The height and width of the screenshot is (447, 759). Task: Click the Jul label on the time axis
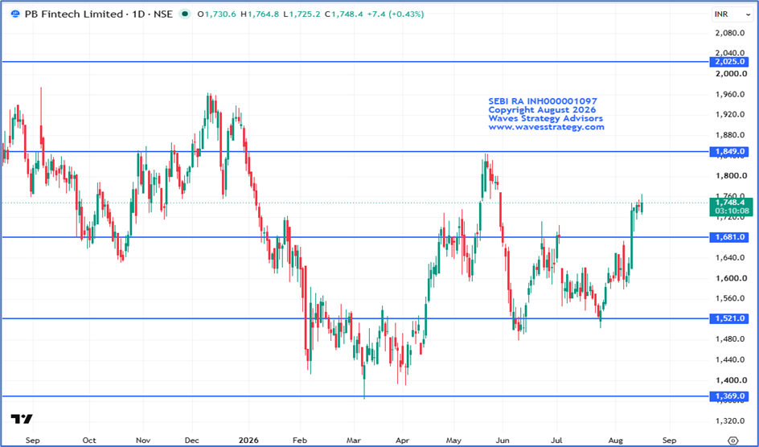pyautogui.click(x=556, y=441)
